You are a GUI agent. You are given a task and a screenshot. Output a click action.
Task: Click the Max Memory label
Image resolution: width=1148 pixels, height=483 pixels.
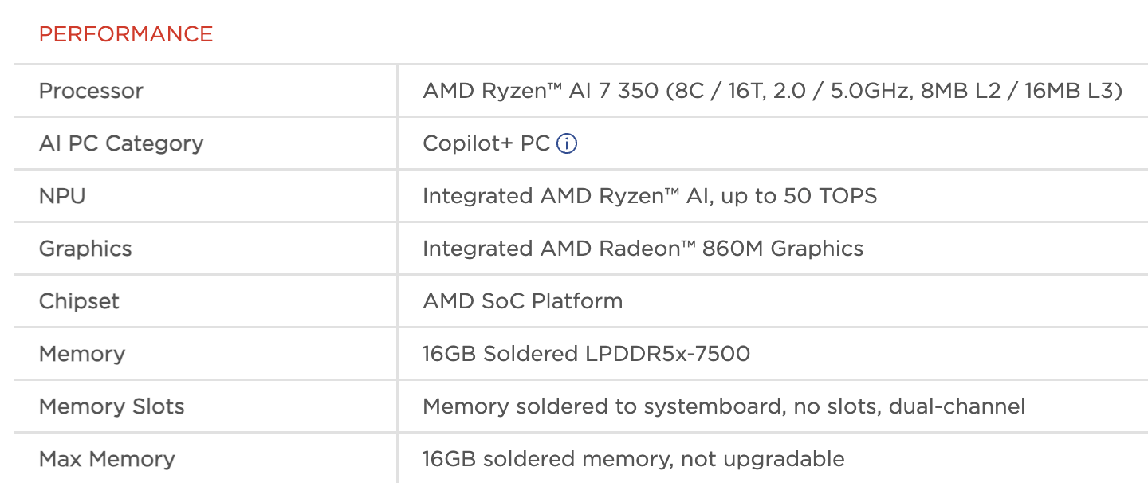107,459
